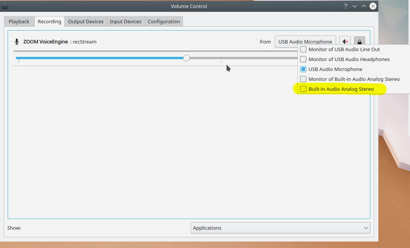Expand the Show Applications combo box

tap(280, 228)
